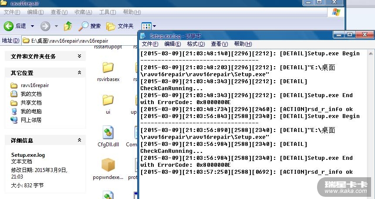This screenshot has width=375, height=199.
Task: Select the popwndexe package icon
Action: (108, 165)
